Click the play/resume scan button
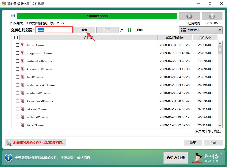Screen dimensions: 227x167 [x=189, y=16]
